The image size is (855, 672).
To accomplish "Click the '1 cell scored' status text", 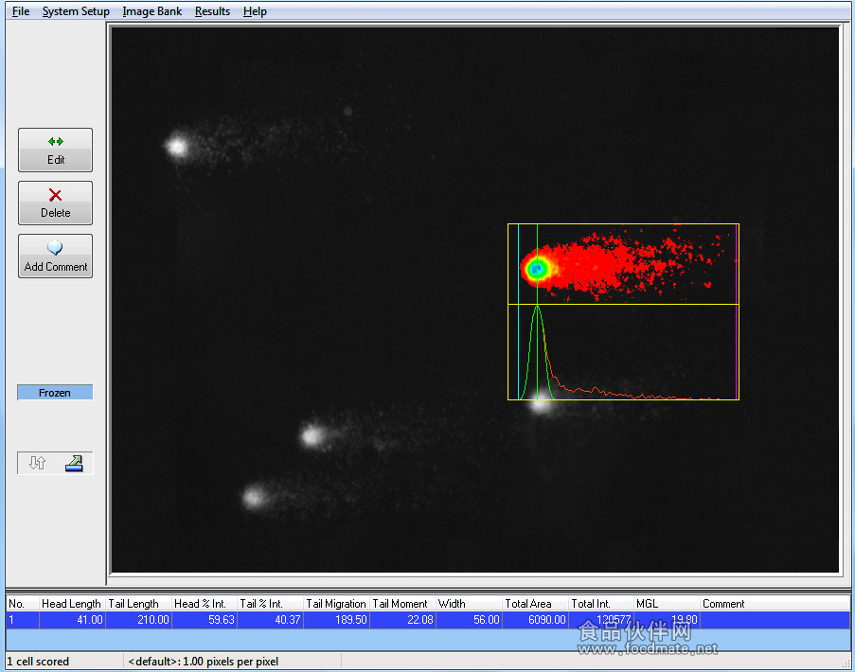I will coord(38,661).
